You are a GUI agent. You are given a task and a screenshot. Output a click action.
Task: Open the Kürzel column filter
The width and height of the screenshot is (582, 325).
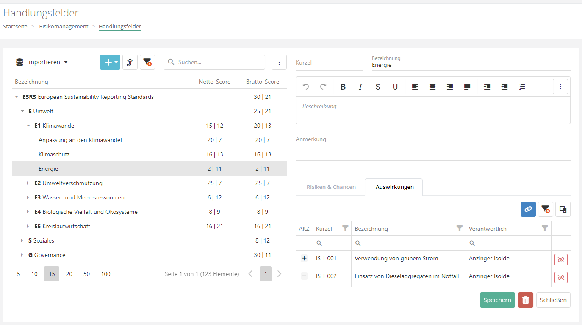(x=345, y=229)
